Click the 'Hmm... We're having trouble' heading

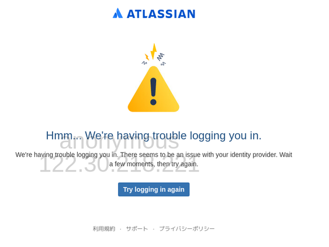(x=154, y=135)
